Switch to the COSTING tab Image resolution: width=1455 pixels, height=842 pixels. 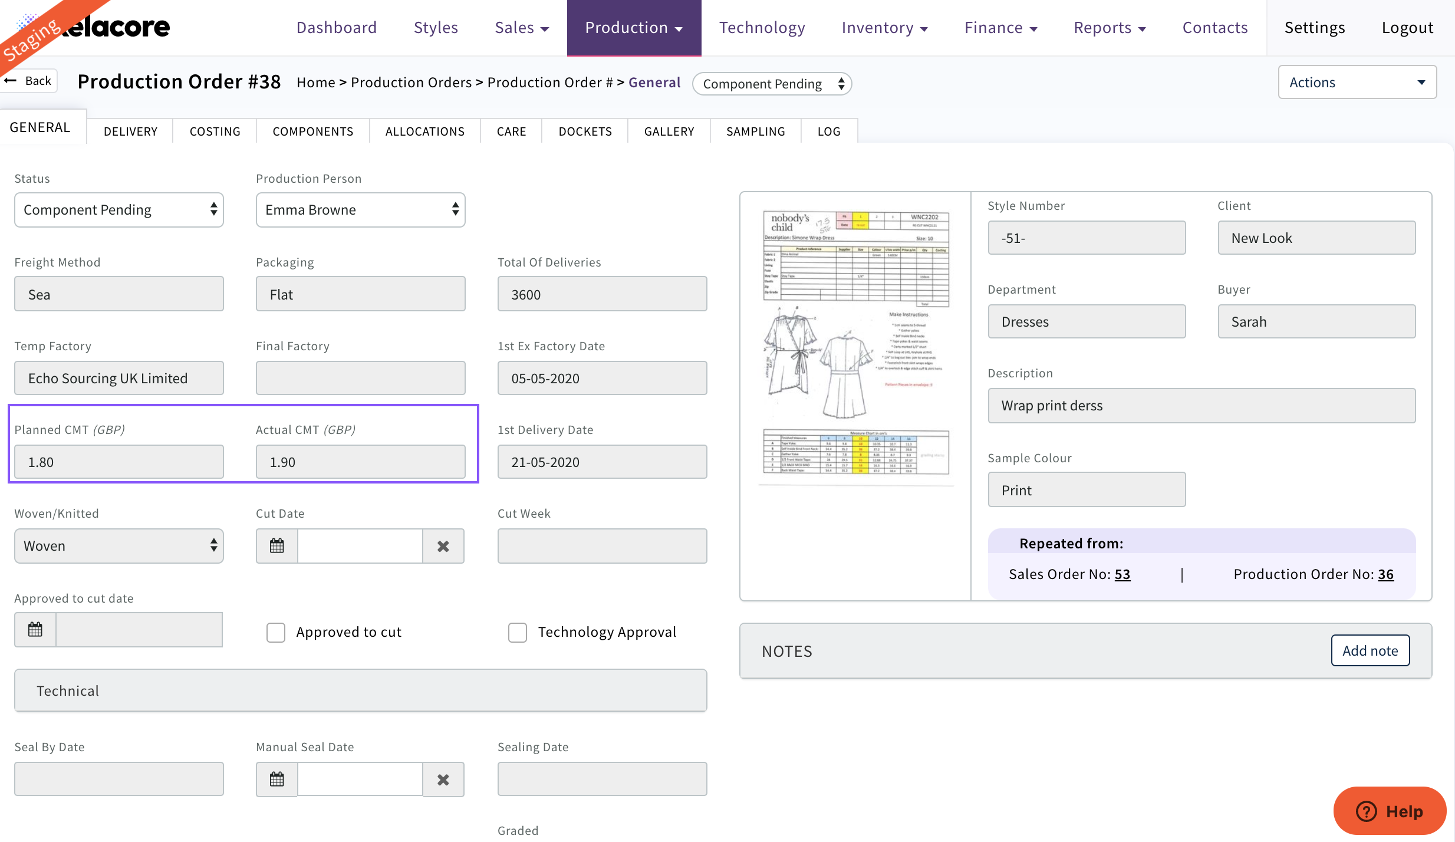tap(215, 131)
